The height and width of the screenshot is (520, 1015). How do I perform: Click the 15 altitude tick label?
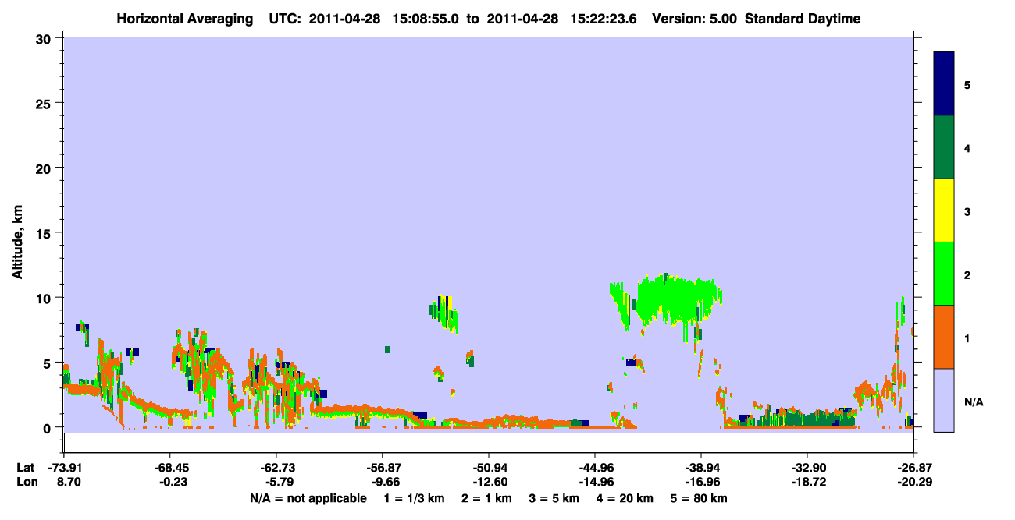[45, 233]
